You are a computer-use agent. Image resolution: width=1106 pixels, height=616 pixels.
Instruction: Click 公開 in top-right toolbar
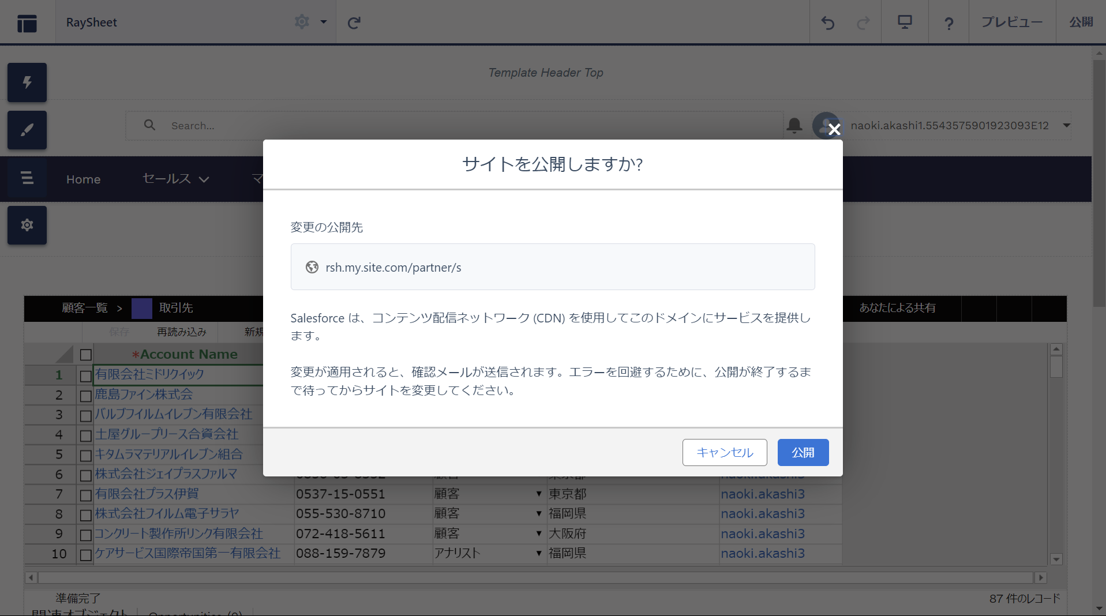tap(1081, 22)
